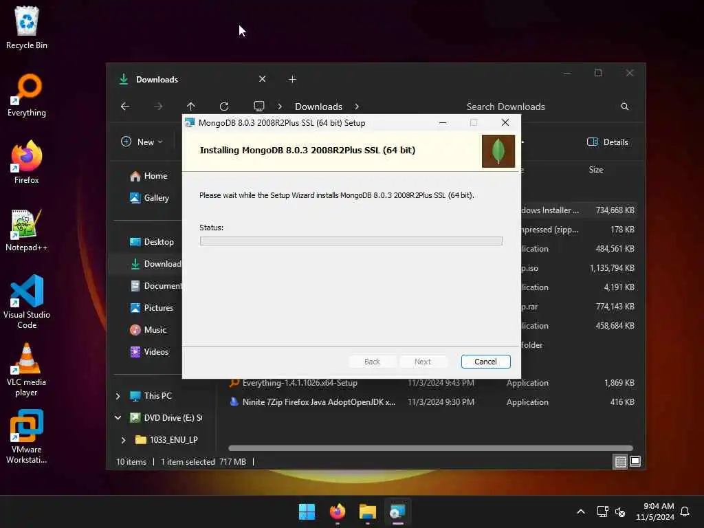
Task: Close the Downloads tab in File Explorer
Action: [262, 79]
